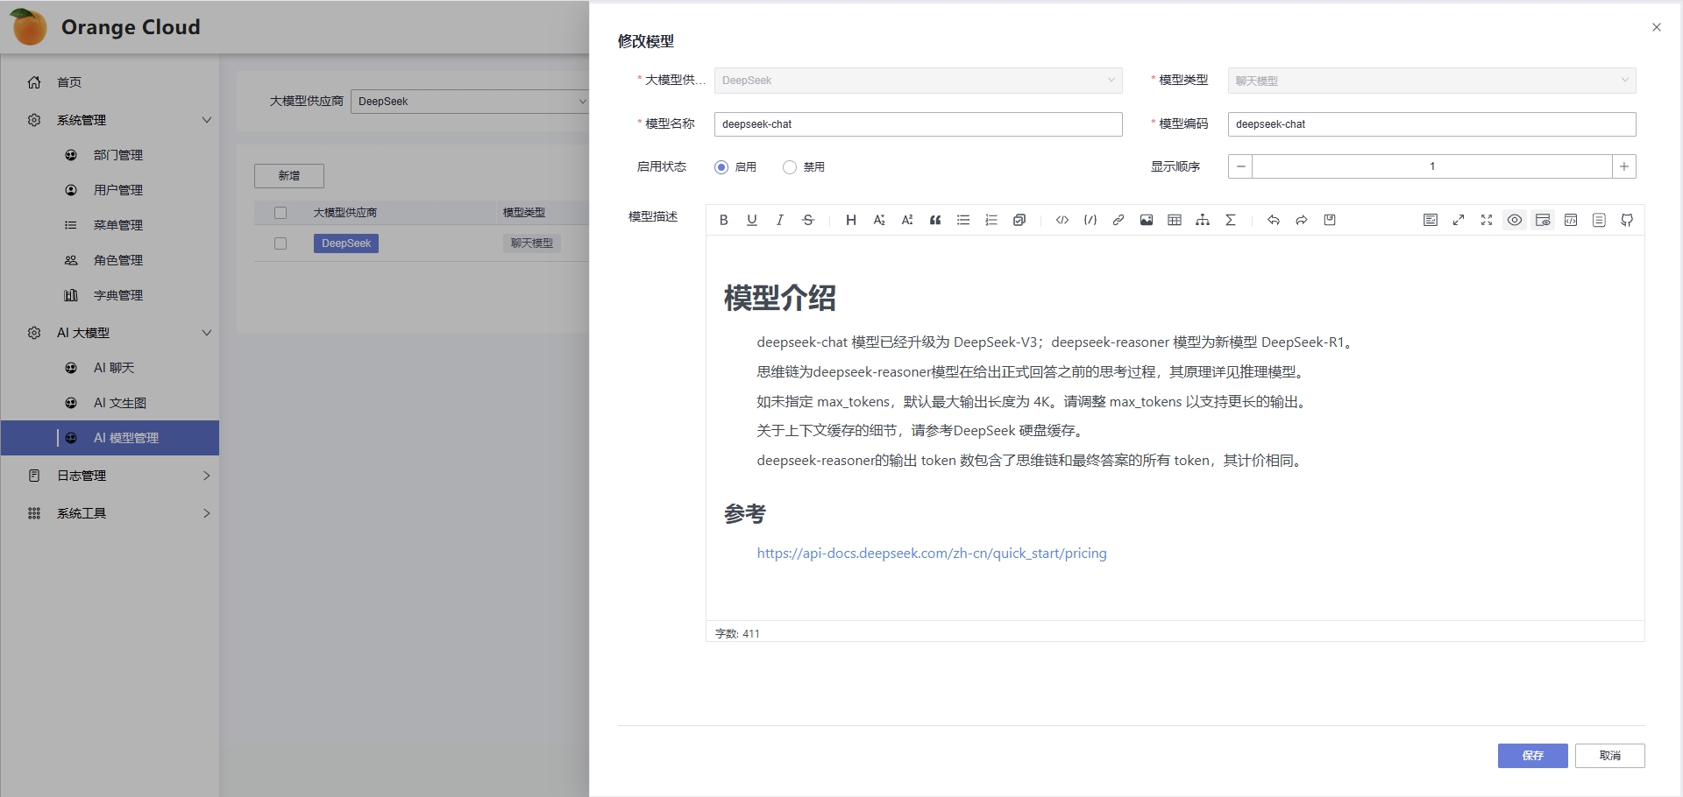Click the 显示顺序 number field
Screen dimensions: 1683x797
[1432, 166]
